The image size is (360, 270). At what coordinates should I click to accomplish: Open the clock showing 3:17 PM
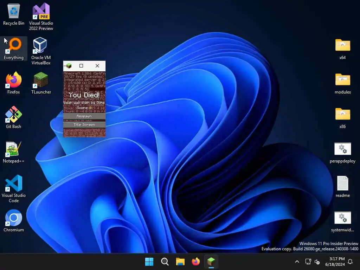click(x=335, y=262)
